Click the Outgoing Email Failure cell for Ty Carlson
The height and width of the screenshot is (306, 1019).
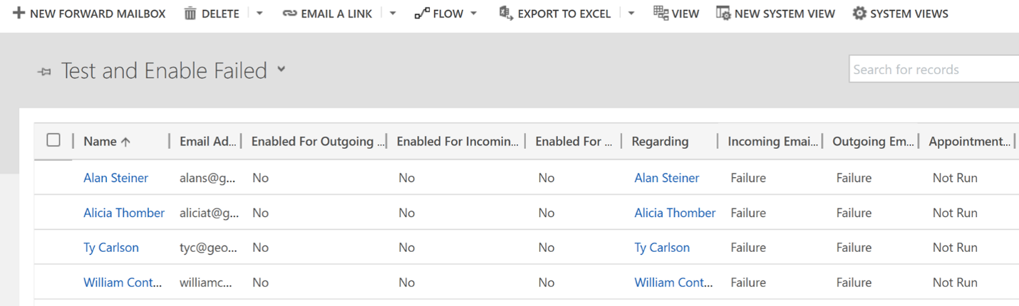[x=854, y=248]
